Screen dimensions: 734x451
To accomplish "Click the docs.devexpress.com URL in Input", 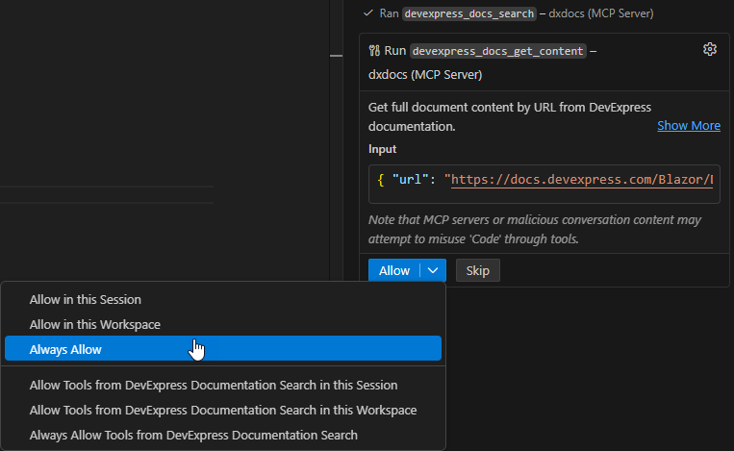I will pyautogui.click(x=582, y=180).
